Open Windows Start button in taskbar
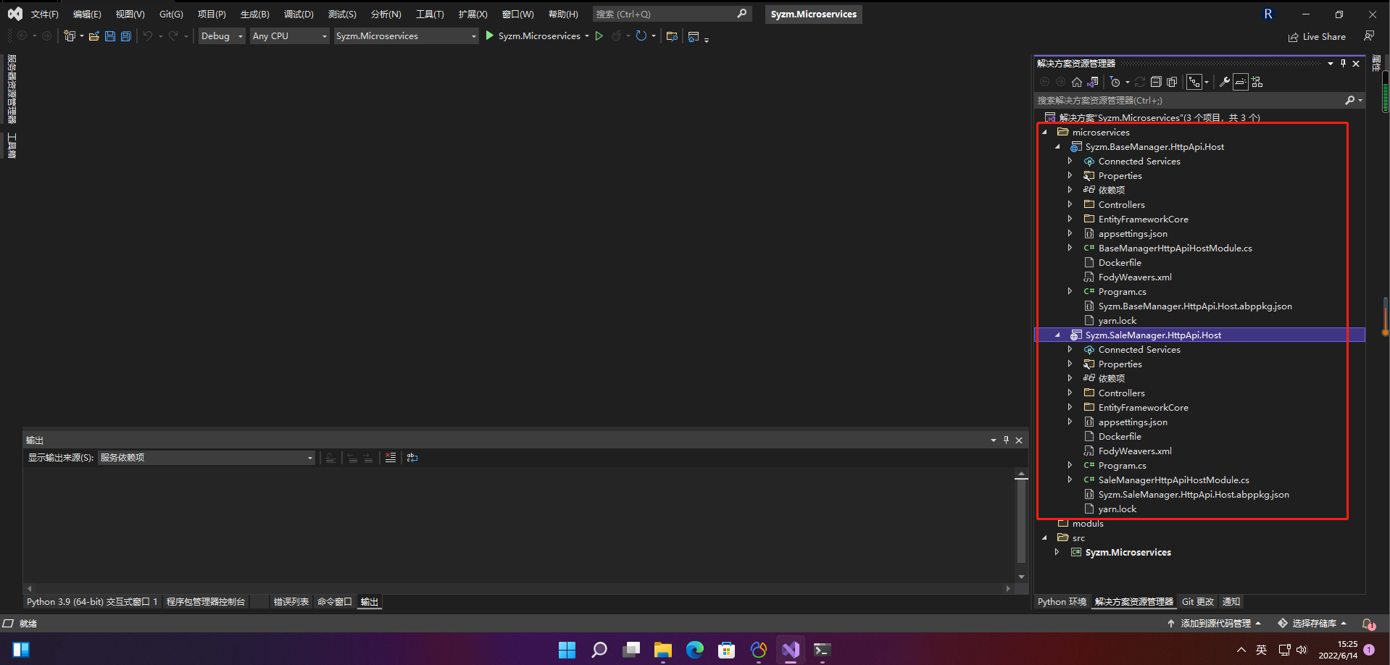The image size is (1390, 665). click(567, 650)
